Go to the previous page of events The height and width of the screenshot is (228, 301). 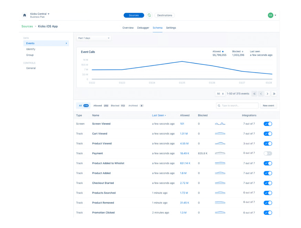(261, 94)
